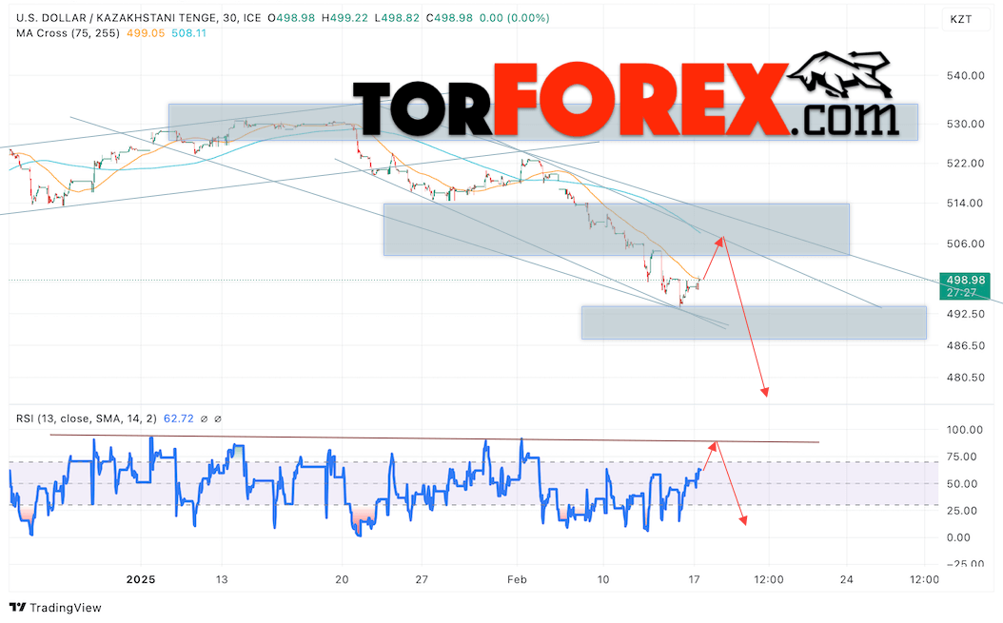Image resolution: width=1003 pixels, height=623 pixels.
Task: Click the 10 date label on time axis
Action: point(603,579)
